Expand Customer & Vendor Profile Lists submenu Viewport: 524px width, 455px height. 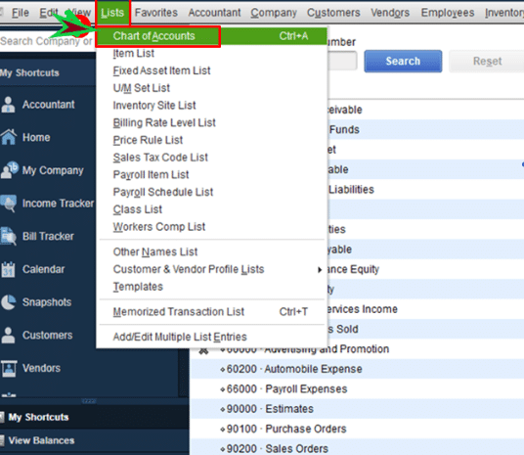[x=211, y=269]
